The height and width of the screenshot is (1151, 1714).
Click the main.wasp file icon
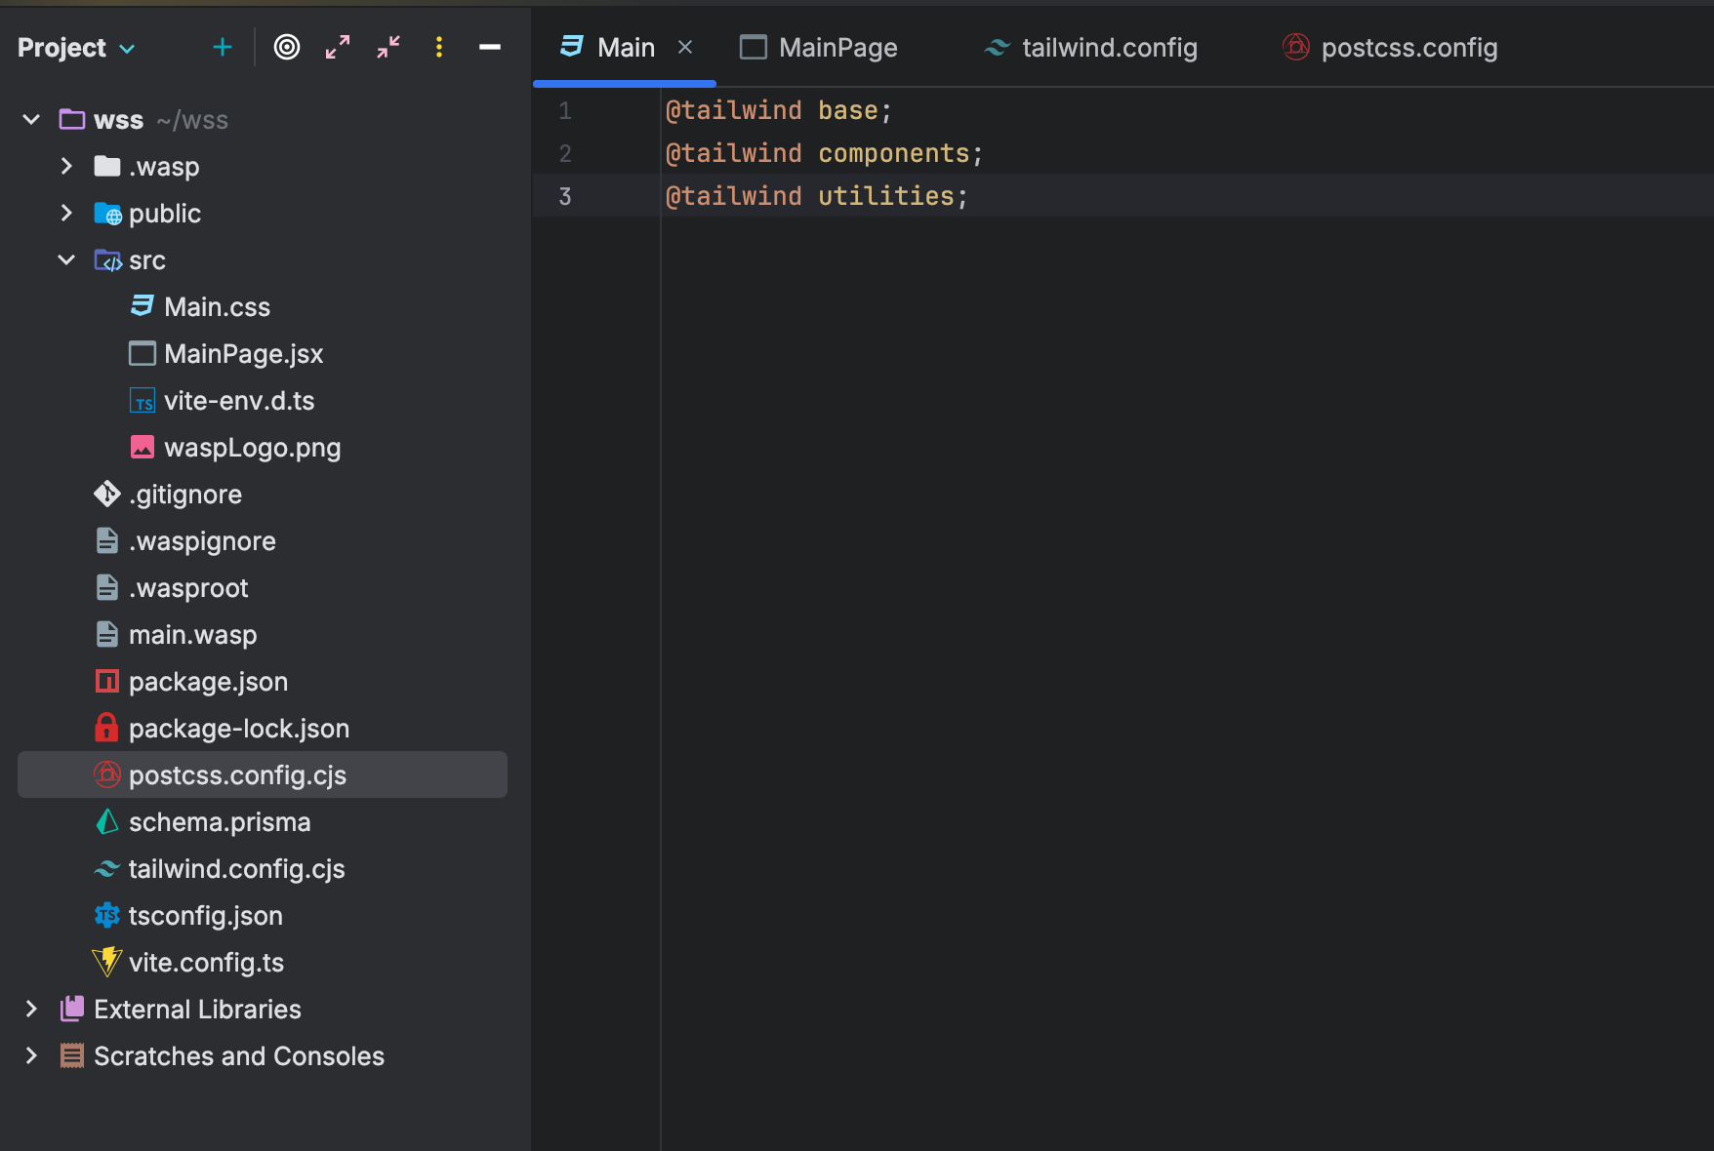[x=107, y=634]
